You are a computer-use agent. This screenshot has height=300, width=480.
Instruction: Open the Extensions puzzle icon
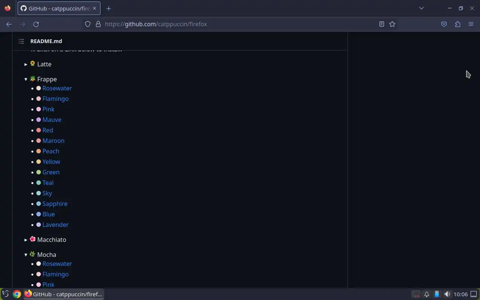coord(457,24)
